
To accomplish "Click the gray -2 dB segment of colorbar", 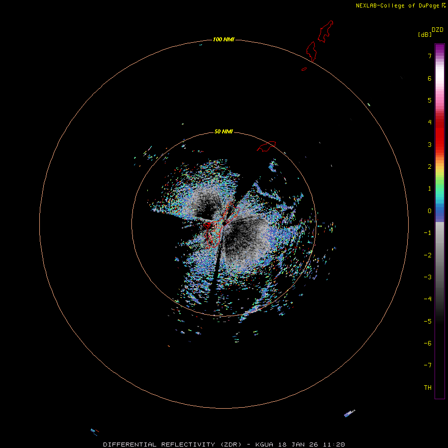I will (x=440, y=255).
